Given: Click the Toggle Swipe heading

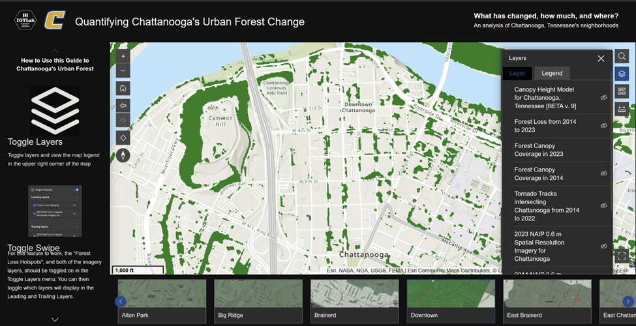Looking at the screenshot, I should [34, 248].
